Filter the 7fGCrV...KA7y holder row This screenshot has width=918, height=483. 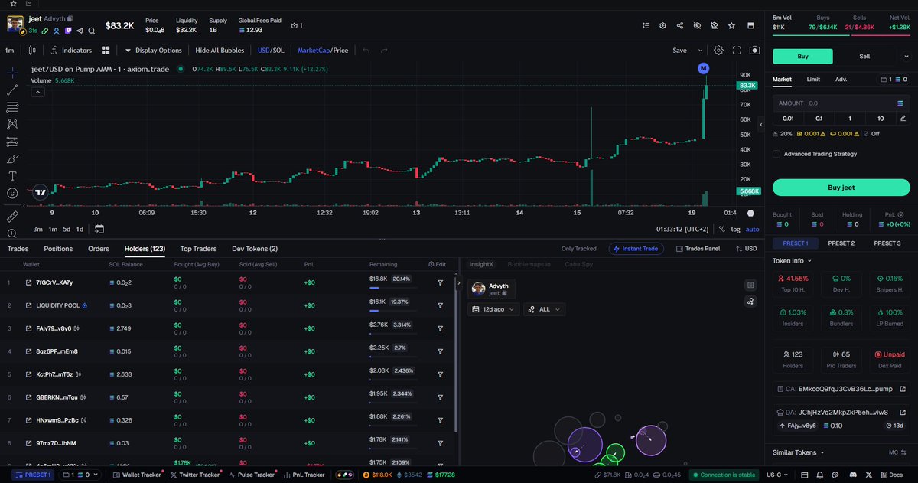pyautogui.click(x=441, y=282)
